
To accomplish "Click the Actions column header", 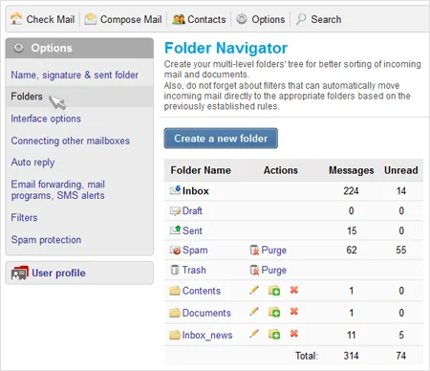I will point(281,170).
